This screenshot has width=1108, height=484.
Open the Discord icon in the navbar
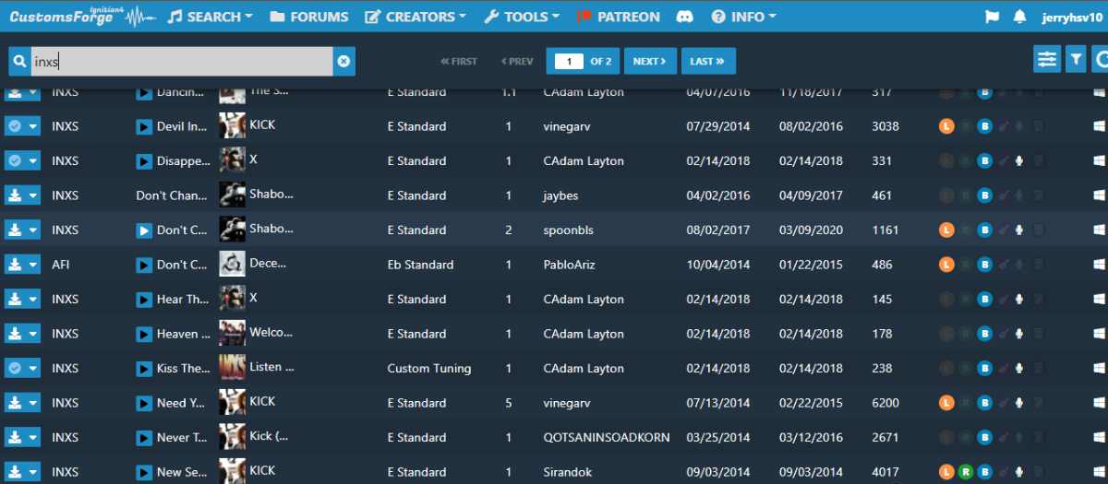pos(684,17)
